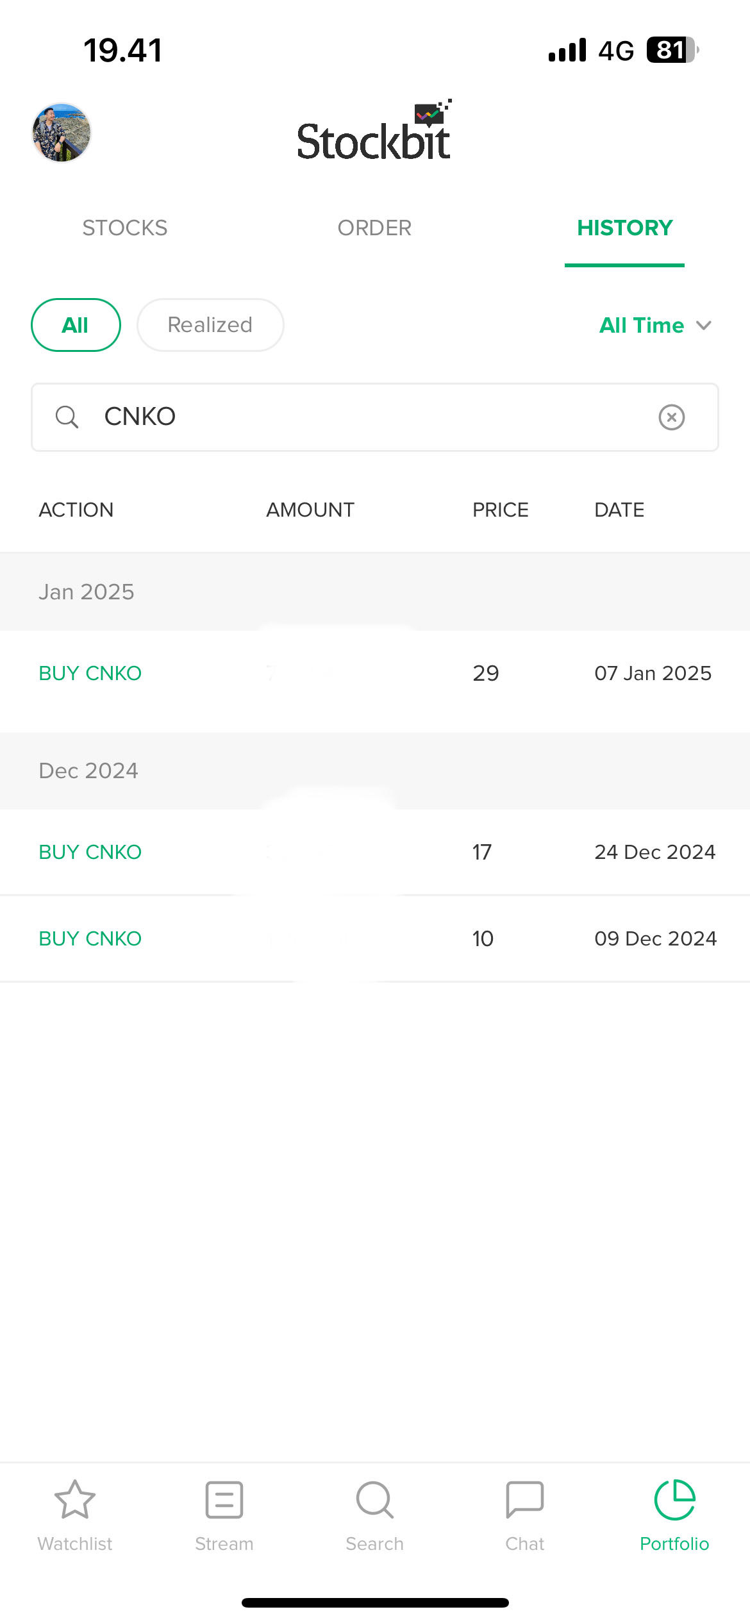Image resolution: width=750 pixels, height=1623 pixels.
Task: Tap the Search magnifier in bottom navigation
Action: click(x=374, y=1500)
